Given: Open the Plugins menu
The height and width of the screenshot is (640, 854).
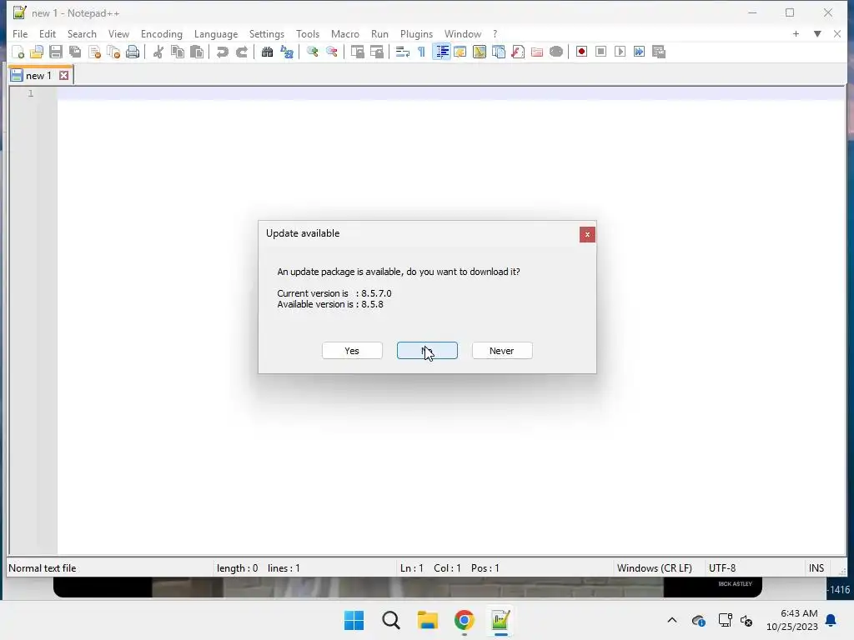Looking at the screenshot, I should 416,33.
